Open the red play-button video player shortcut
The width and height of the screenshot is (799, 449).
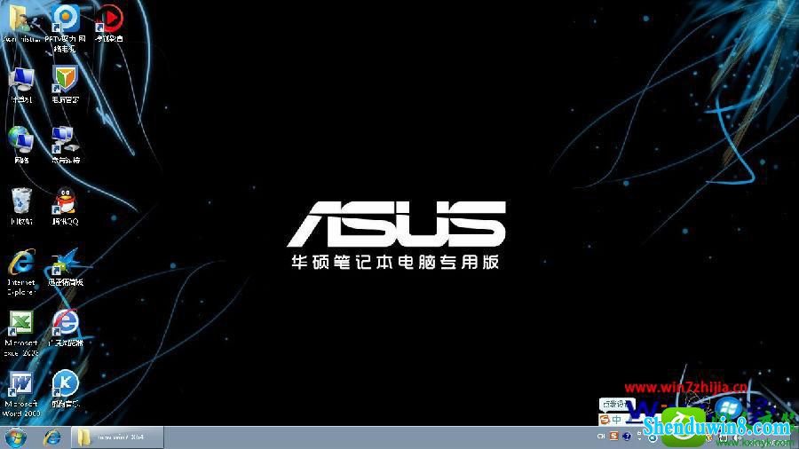109,22
